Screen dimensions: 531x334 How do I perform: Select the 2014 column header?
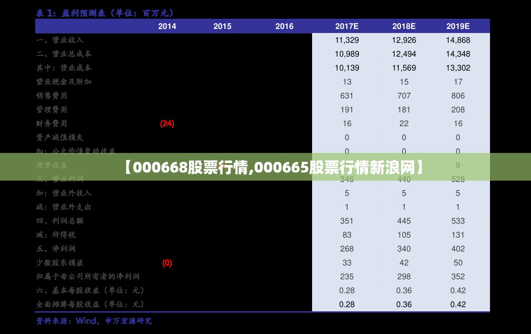167,26
